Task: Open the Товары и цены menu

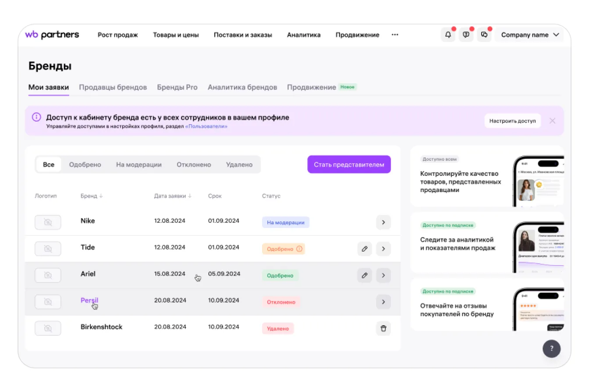Action: pos(176,35)
